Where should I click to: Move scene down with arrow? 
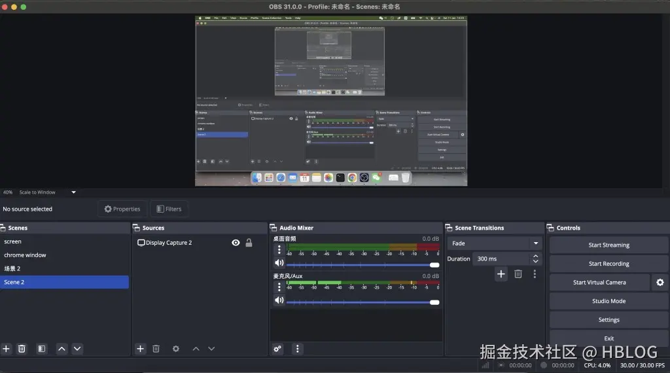click(x=77, y=349)
